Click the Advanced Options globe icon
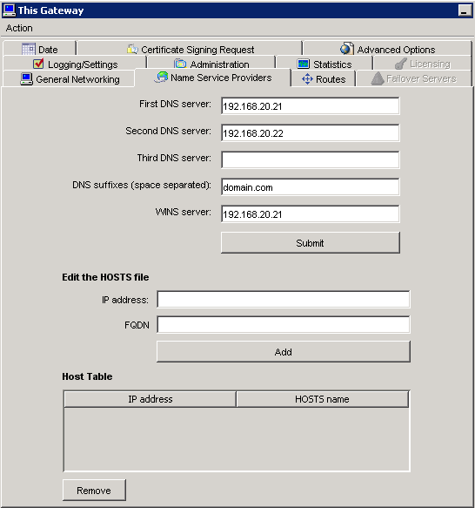Screen dimensions: 475x508 [x=347, y=49]
